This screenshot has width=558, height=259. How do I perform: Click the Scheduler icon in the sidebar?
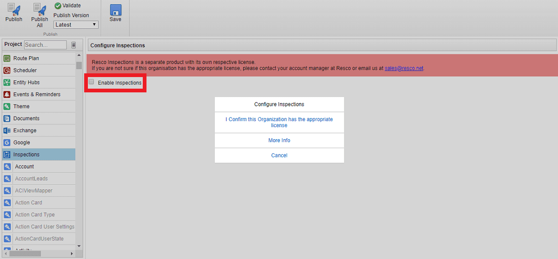[7, 71]
